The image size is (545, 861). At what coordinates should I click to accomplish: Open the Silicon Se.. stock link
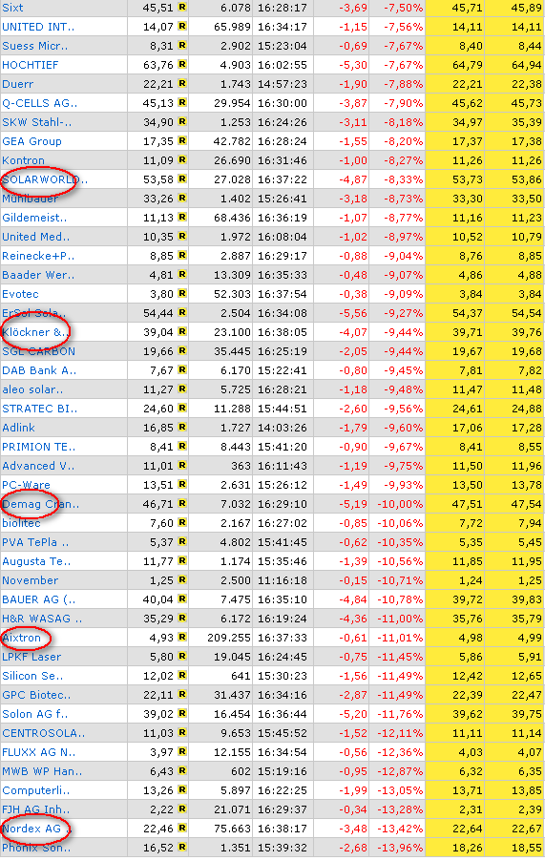click(33, 676)
